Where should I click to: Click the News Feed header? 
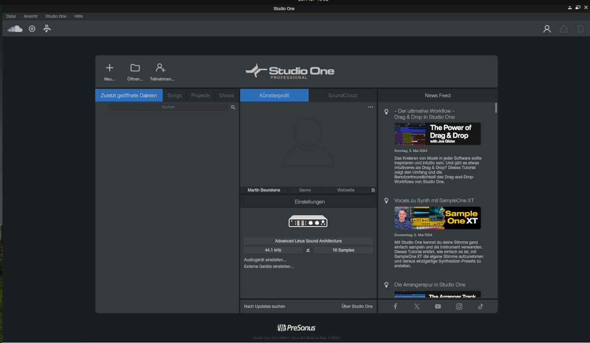coord(438,95)
